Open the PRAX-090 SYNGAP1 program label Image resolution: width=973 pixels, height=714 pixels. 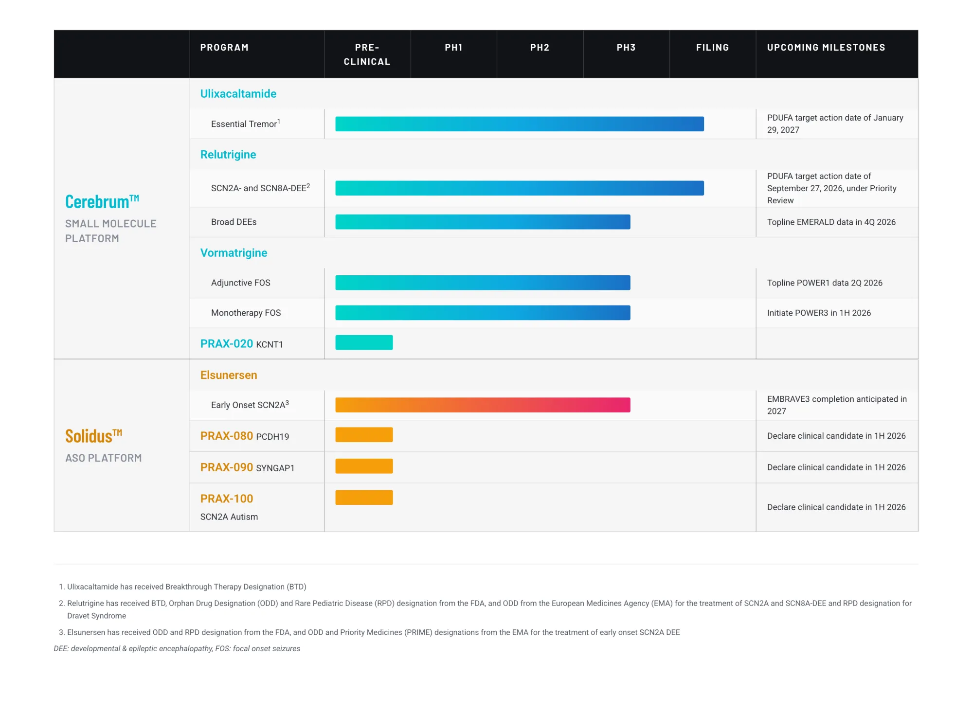coord(247,467)
